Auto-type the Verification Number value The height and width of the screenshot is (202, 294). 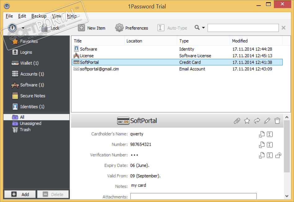[269, 155]
